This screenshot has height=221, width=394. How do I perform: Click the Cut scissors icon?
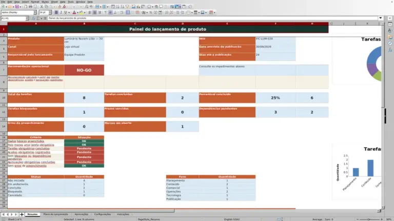pyautogui.click(x=42, y=7)
